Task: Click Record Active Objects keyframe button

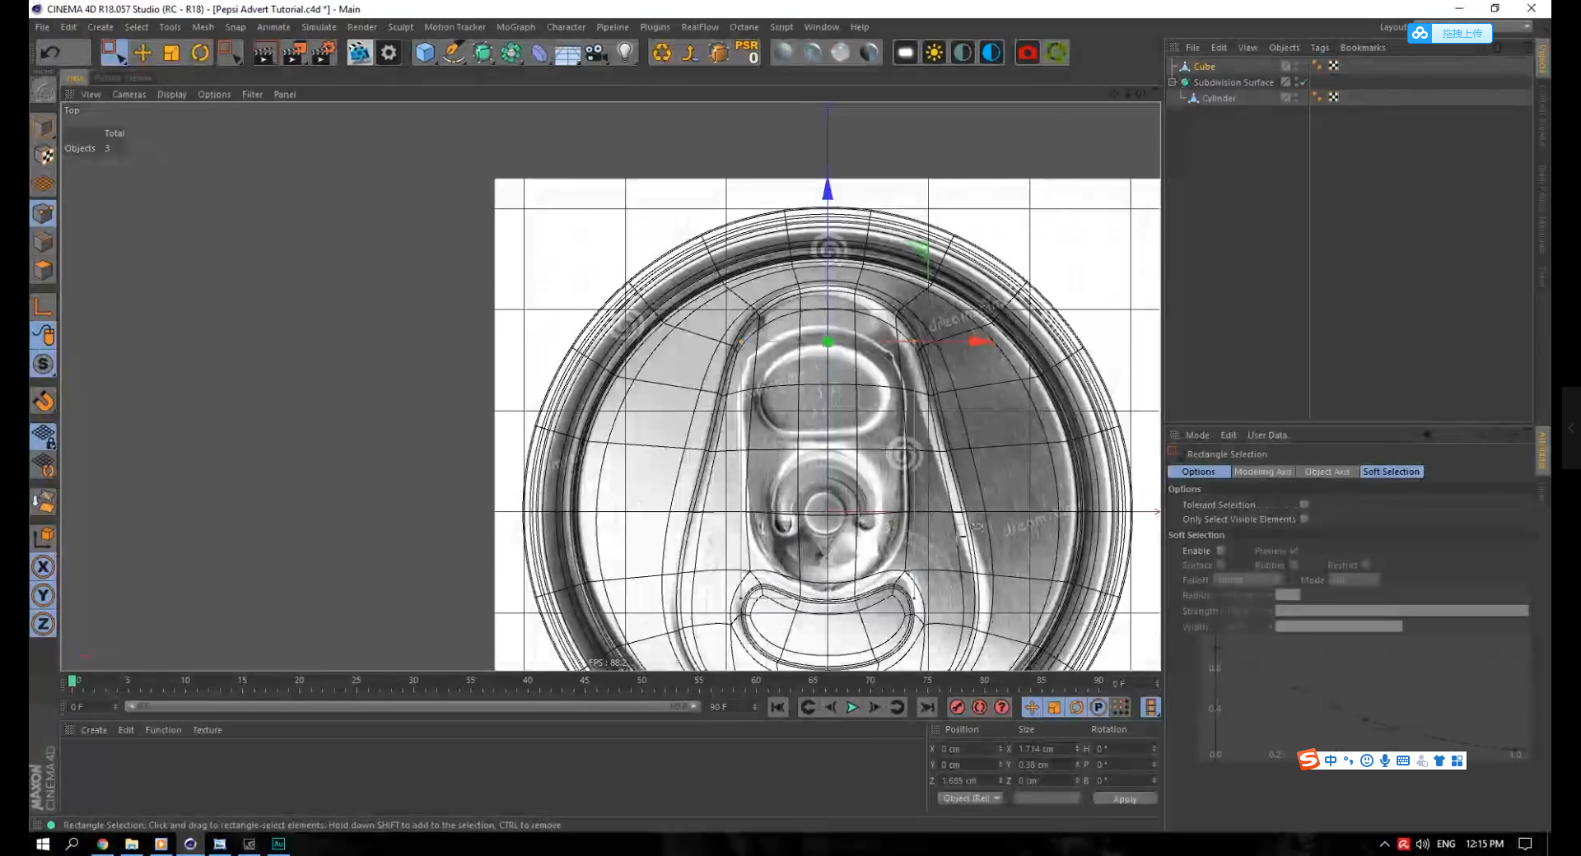Action: pyautogui.click(x=957, y=707)
